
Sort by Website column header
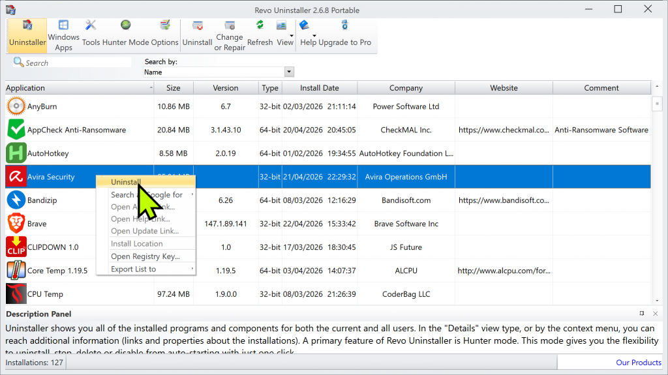(x=504, y=88)
